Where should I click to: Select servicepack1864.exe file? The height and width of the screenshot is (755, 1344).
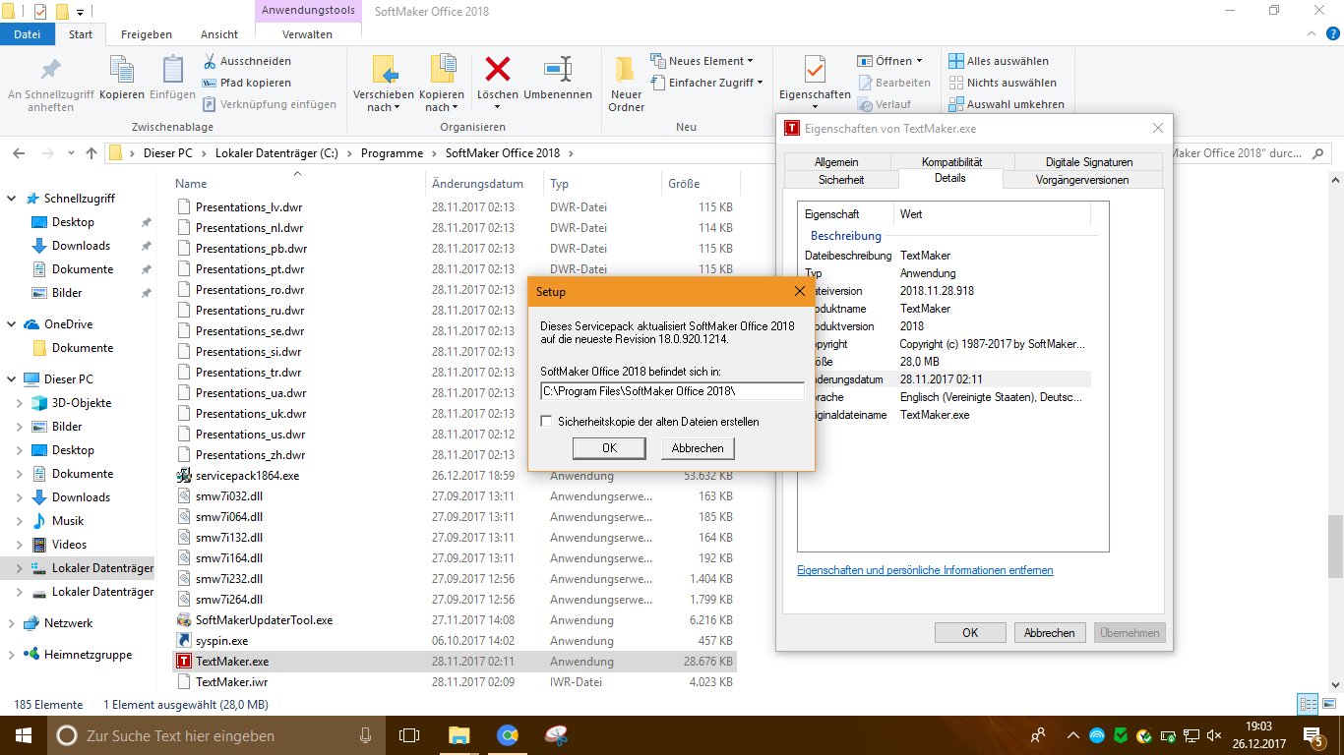[247, 475]
